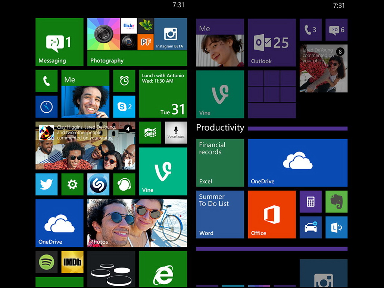The width and height of the screenshot is (384, 288).
Task: Open the Summer To Do List Word document
Action: (x=220, y=215)
